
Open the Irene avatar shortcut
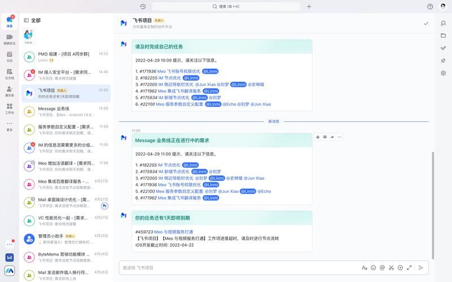pos(28,35)
